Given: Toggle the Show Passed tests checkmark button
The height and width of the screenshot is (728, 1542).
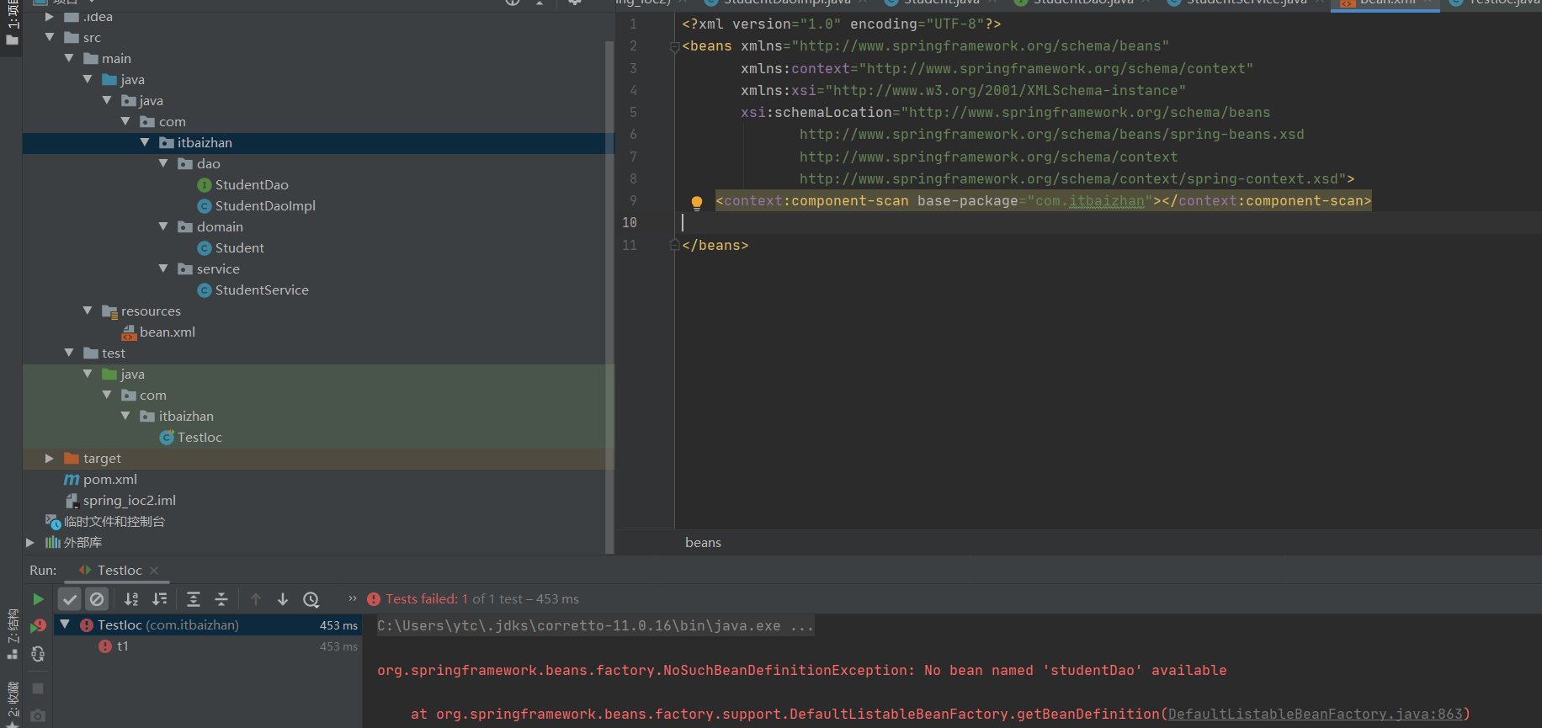Looking at the screenshot, I should click(x=70, y=599).
